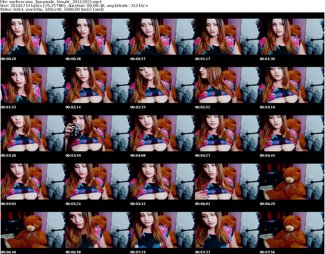The height and width of the screenshot is (254, 325).
Task: Click the timestamp text 00:05:43
Action: [138, 204]
